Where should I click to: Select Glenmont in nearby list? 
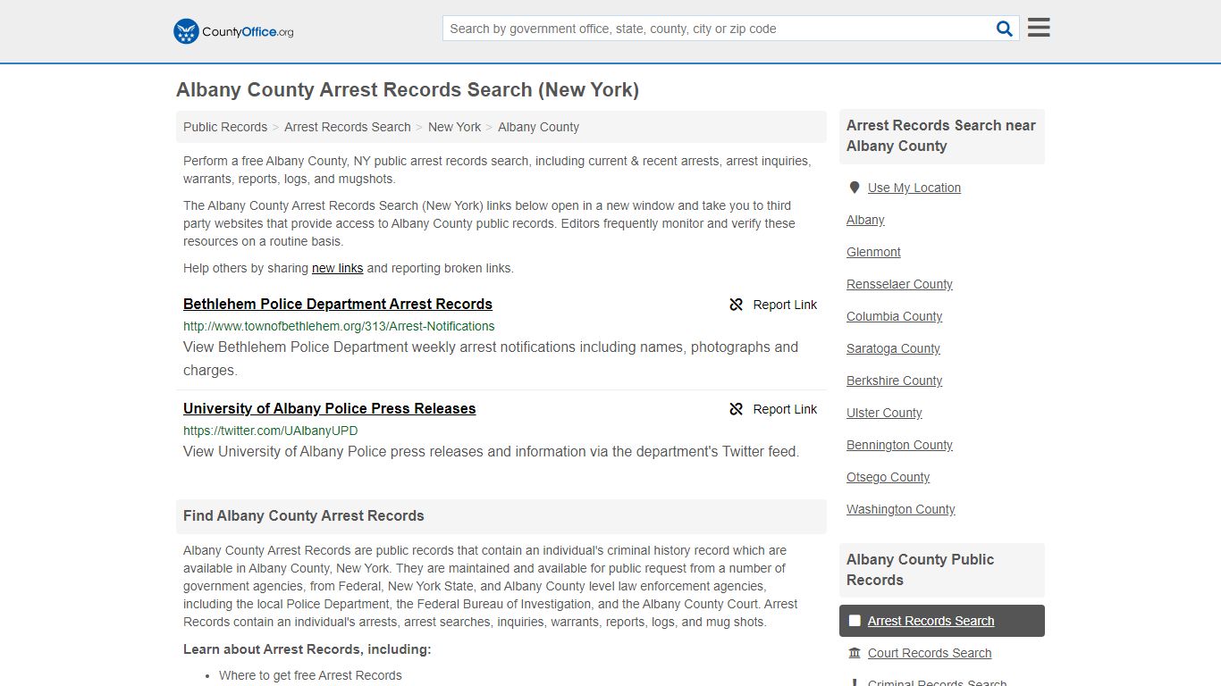(873, 252)
